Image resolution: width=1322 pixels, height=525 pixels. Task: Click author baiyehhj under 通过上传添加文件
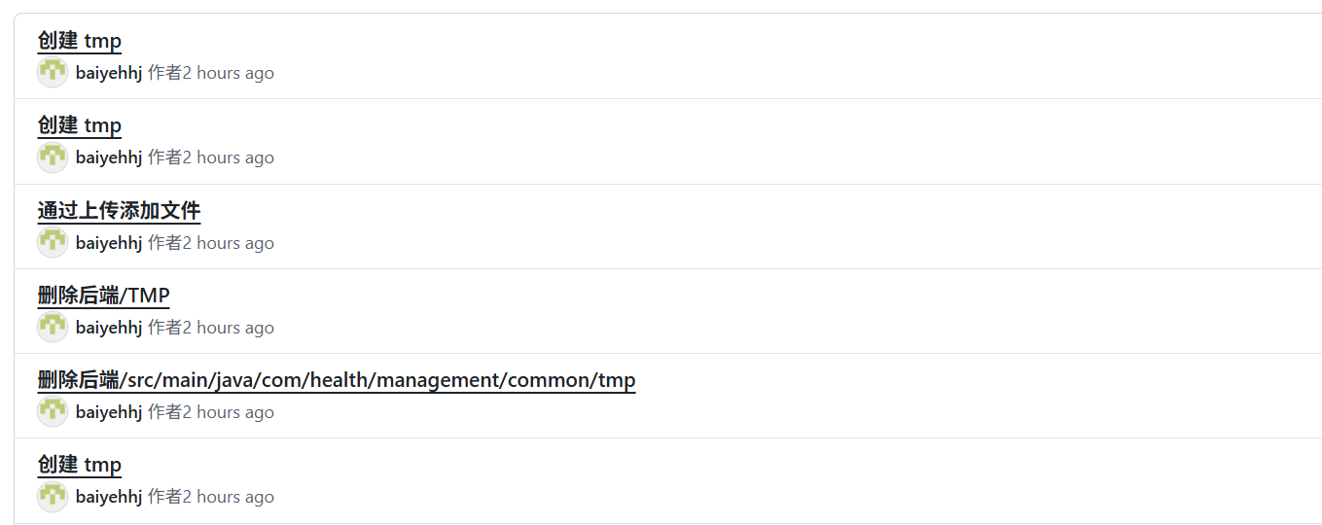[x=109, y=243]
